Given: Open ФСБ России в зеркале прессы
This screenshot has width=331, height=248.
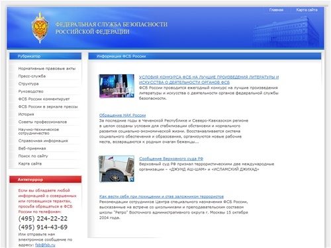Looking at the screenshot, I should 48,106.
